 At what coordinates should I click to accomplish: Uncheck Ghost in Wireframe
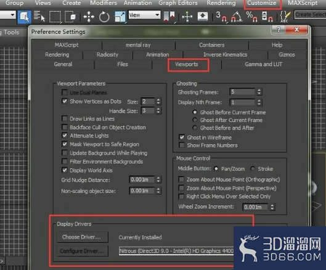click(x=182, y=137)
